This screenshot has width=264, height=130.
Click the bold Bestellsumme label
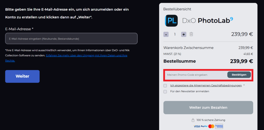(179, 61)
